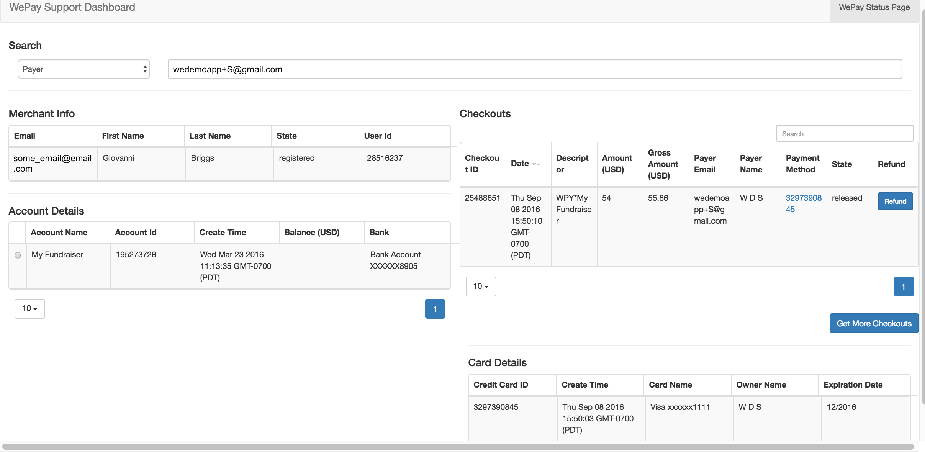Click the Descriptor column header

[x=574, y=164]
